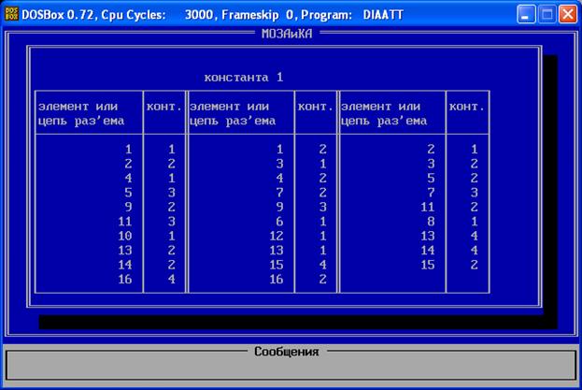Viewport: 582px width, 390px height.
Task: Click contact value 4 beside left element 16
Action: pos(171,280)
